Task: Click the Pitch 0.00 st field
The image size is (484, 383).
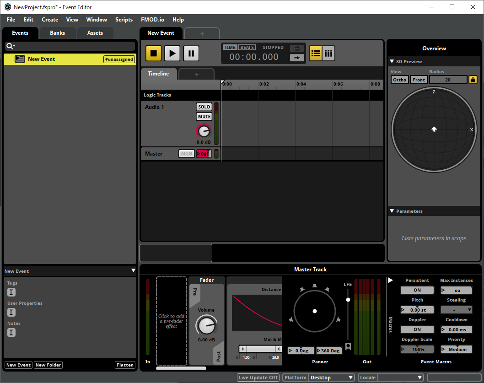Action: click(x=417, y=310)
